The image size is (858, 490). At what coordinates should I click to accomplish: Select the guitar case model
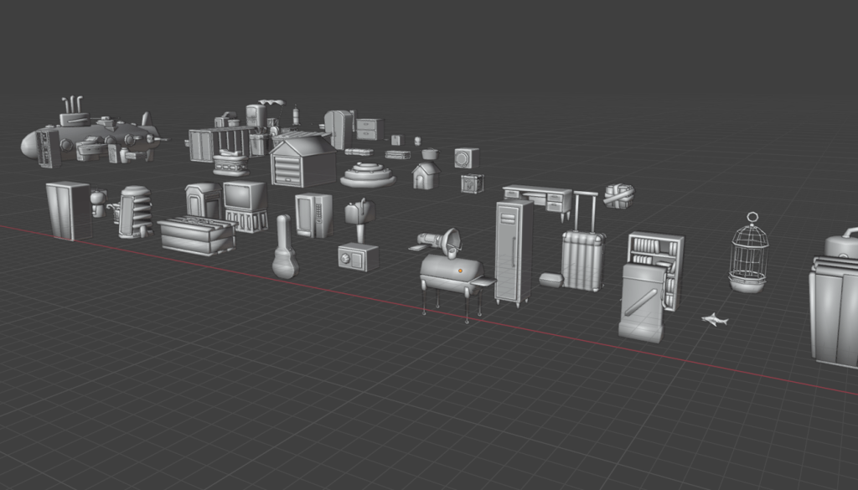(x=284, y=251)
